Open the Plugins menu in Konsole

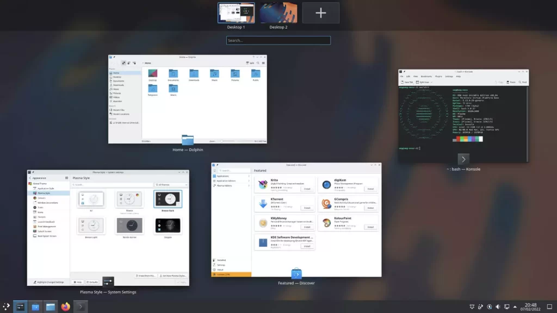coord(439,76)
